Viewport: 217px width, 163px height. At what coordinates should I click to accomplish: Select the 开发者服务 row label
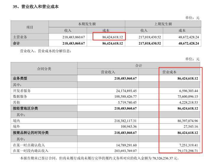[x=22, y=91]
